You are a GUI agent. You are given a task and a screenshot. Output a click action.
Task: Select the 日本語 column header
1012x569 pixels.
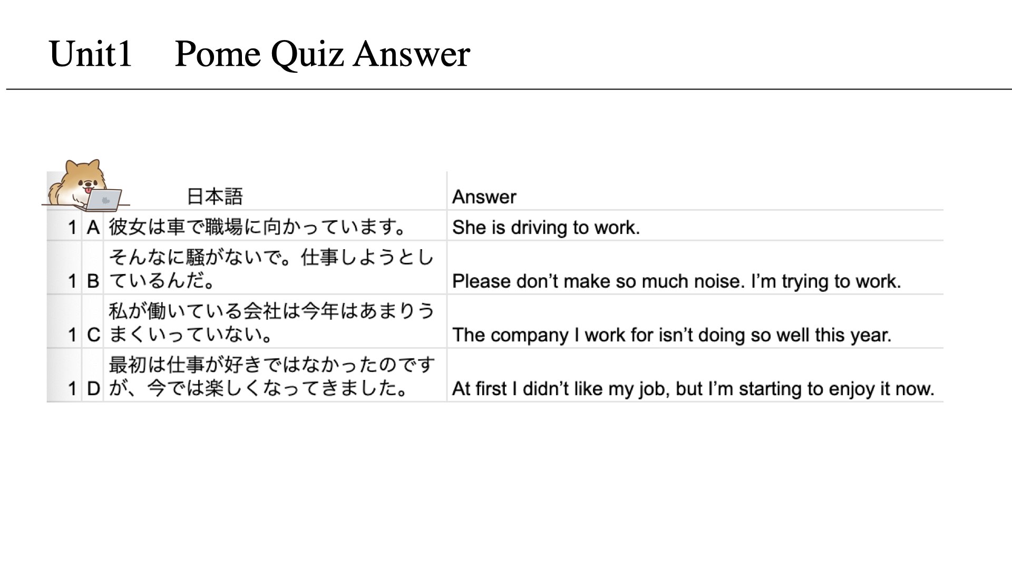coord(215,197)
